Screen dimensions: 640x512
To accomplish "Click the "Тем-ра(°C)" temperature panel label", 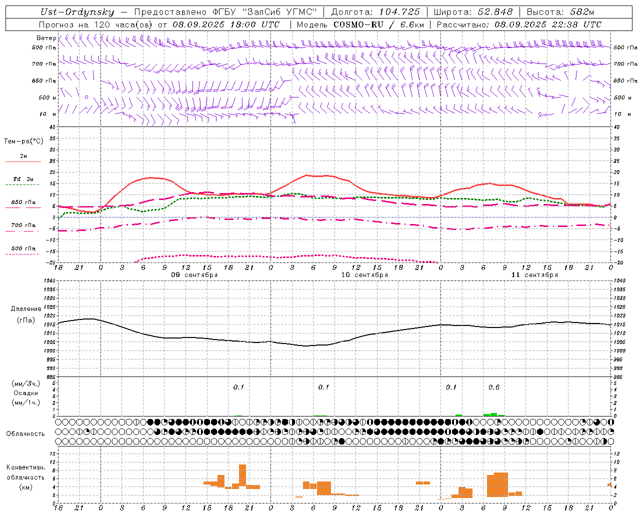I will (x=23, y=141).
